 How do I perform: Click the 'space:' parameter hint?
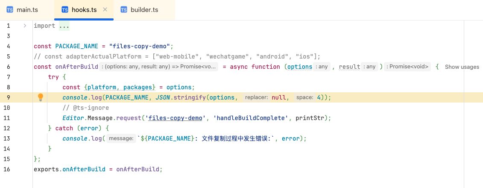tap(304, 97)
